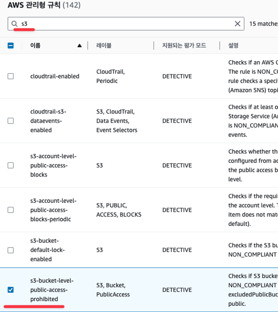278x312 pixels.
Task: Click the 이름 column header
Action: [x=36, y=46]
